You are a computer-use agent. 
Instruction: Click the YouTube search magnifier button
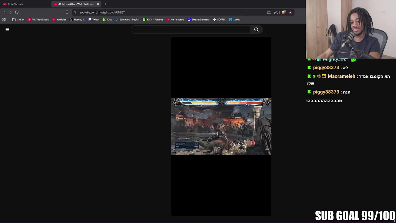[x=256, y=29]
